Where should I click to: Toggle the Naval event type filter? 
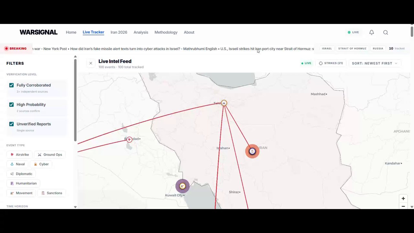tap(17, 164)
